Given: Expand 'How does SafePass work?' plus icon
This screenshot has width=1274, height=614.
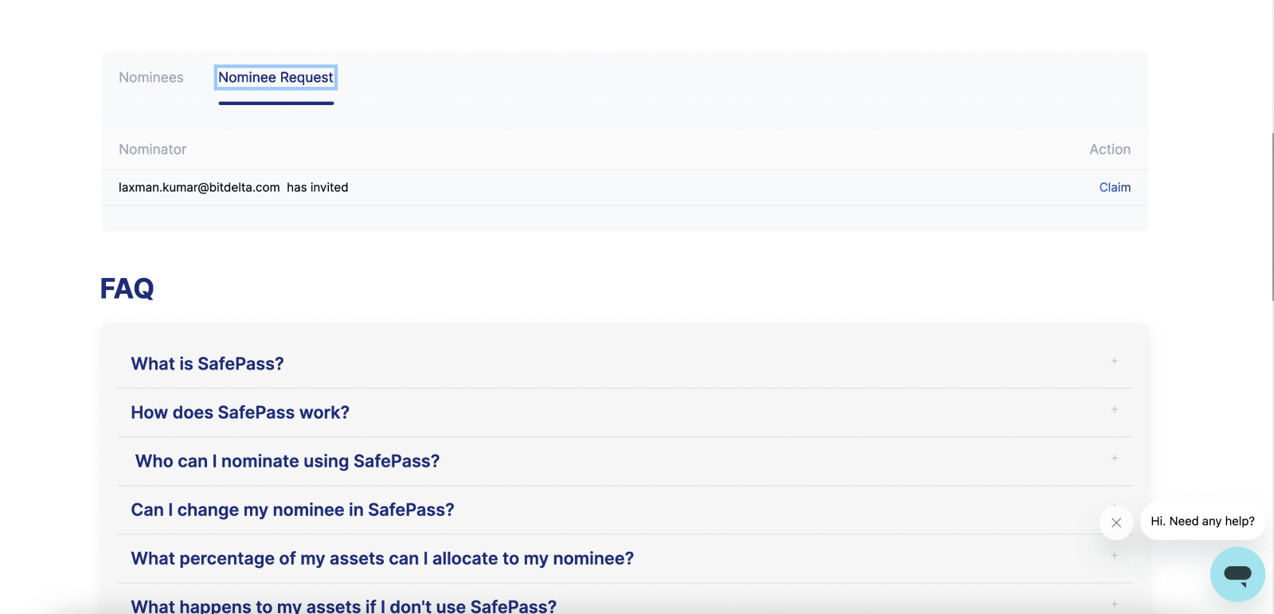Looking at the screenshot, I should (x=1115, y=409).
